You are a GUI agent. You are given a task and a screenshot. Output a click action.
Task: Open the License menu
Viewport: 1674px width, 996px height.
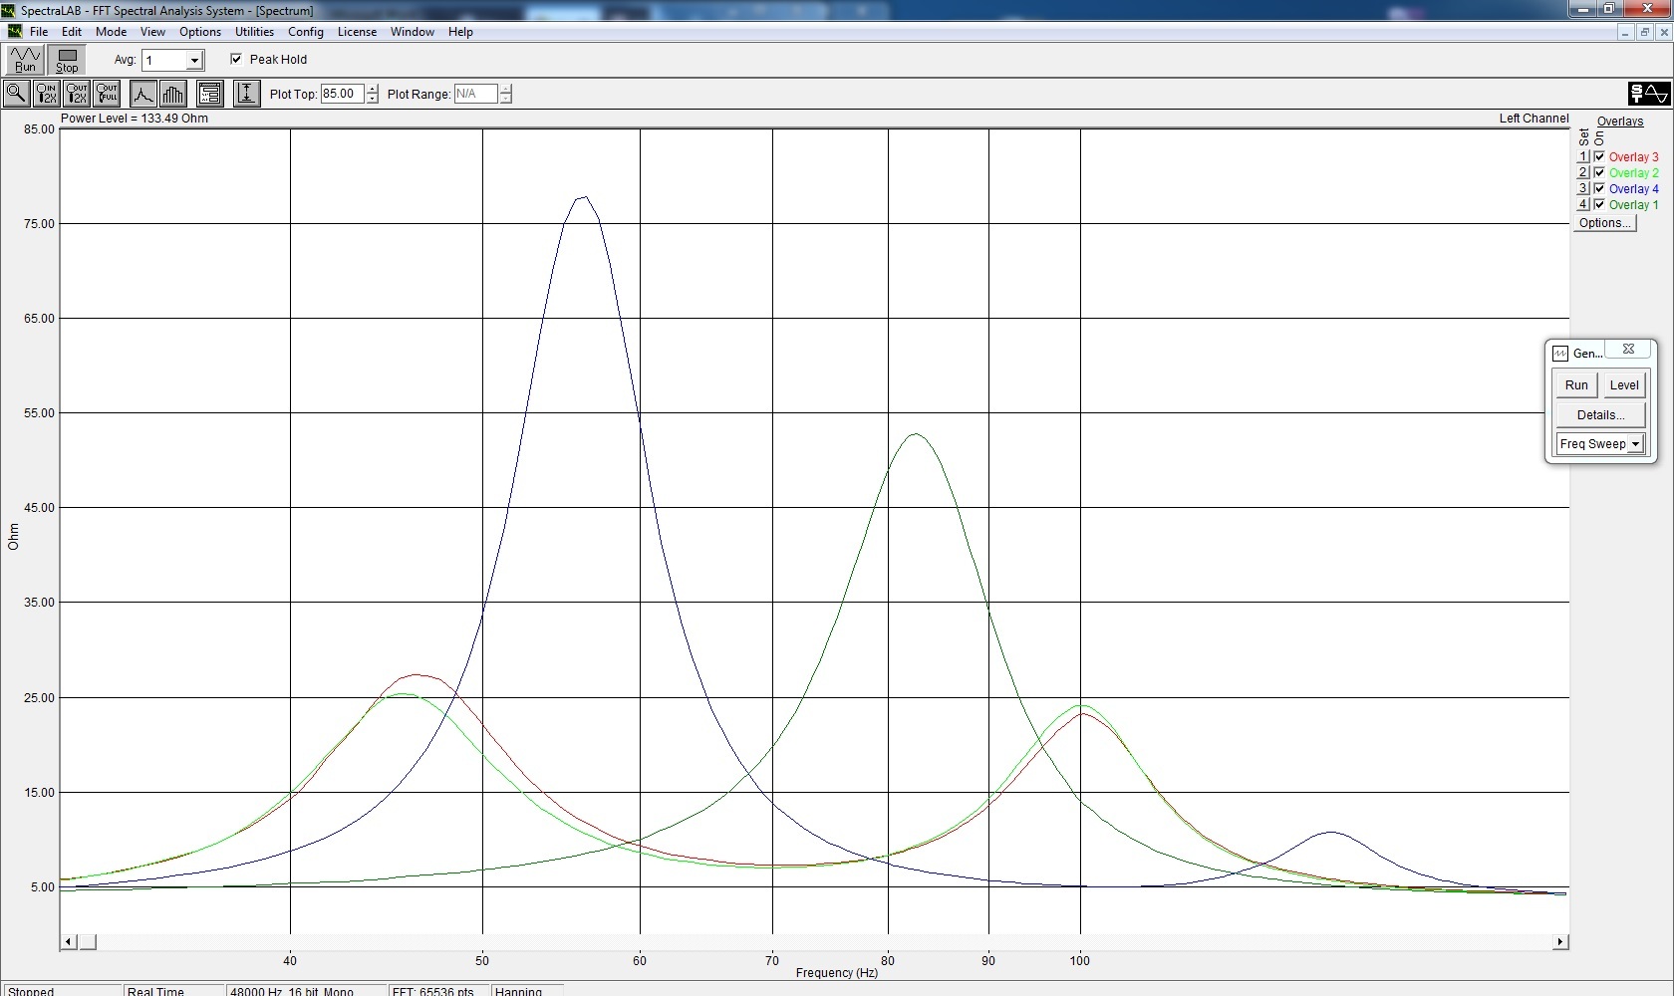click(357, 32)
